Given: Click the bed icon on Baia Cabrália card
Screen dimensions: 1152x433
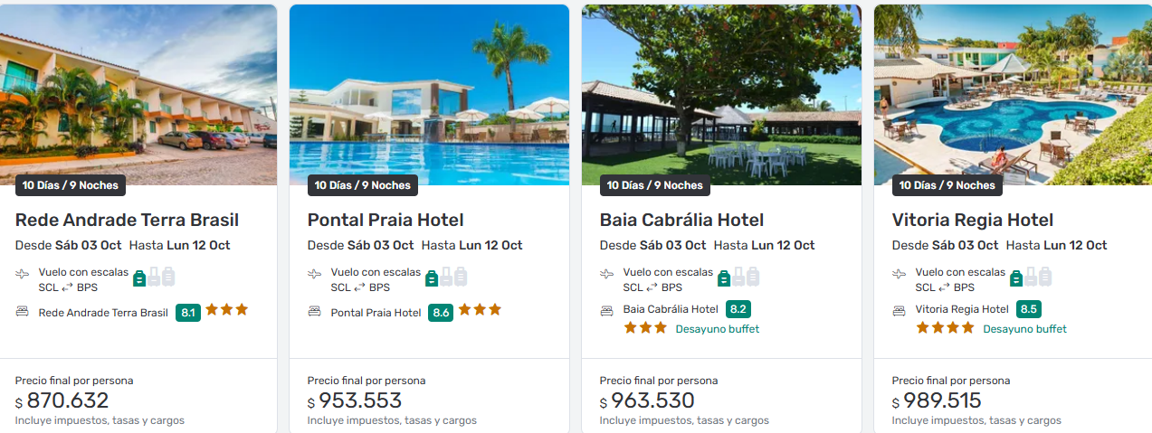Looking at the screenshot, I should tap(607, 310).
